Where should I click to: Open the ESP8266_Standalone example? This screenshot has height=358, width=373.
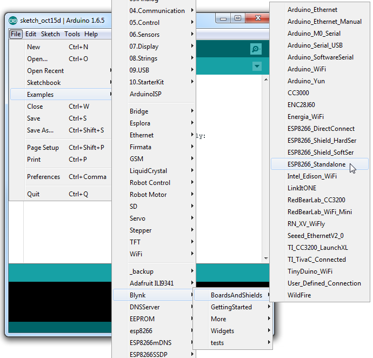point(319,164)
